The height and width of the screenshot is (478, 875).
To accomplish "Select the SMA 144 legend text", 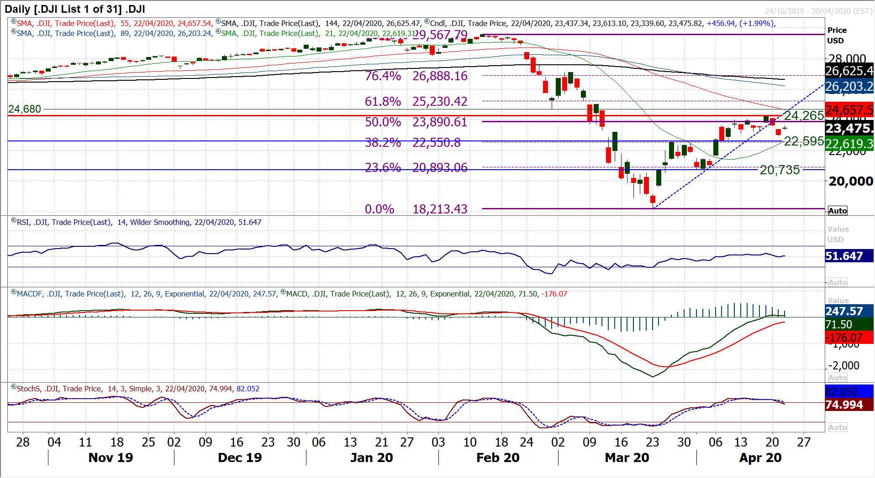I will coord(321,23).
